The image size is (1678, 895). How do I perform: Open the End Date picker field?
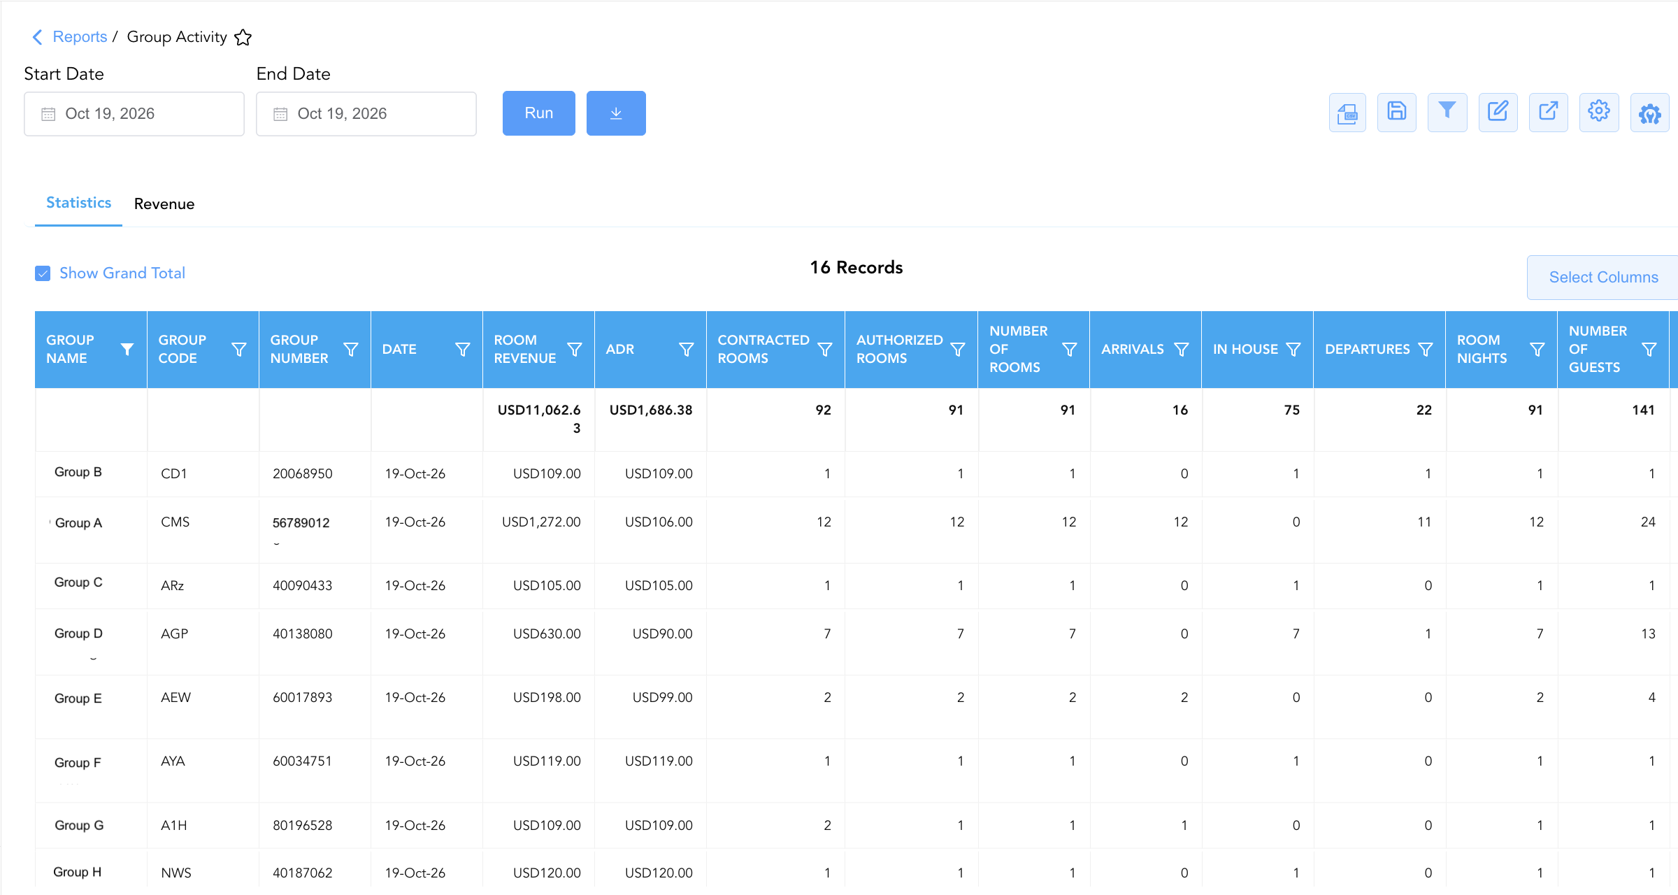[366, 114]
